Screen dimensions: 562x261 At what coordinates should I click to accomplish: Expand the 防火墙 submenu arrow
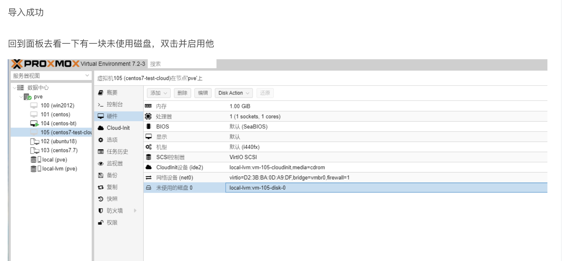[135, 211]
